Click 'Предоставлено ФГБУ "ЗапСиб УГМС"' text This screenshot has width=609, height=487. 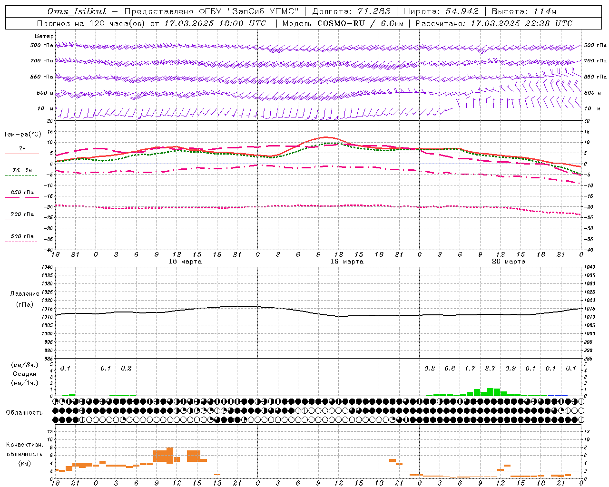(211, 11)
